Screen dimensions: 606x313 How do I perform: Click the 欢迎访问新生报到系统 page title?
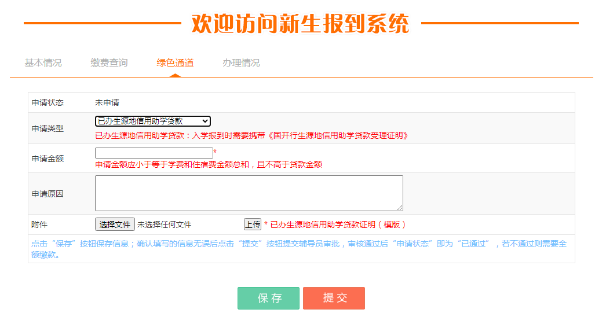tap(301, 24)
